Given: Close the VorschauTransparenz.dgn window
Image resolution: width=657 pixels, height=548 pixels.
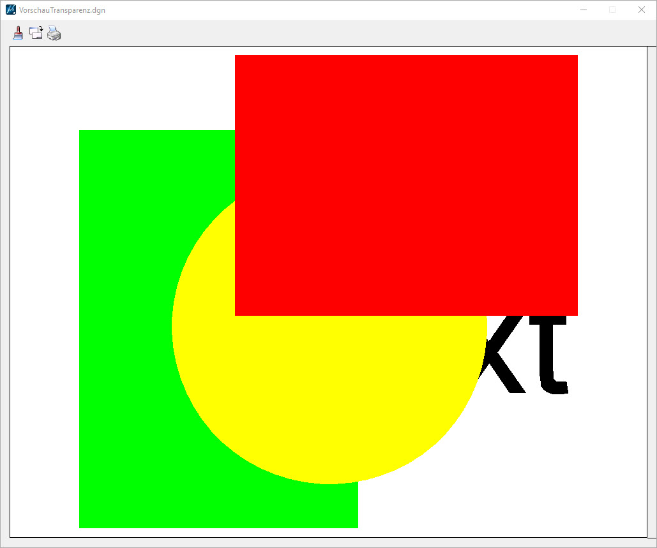Looking at the screenshot, I should 642,10.
